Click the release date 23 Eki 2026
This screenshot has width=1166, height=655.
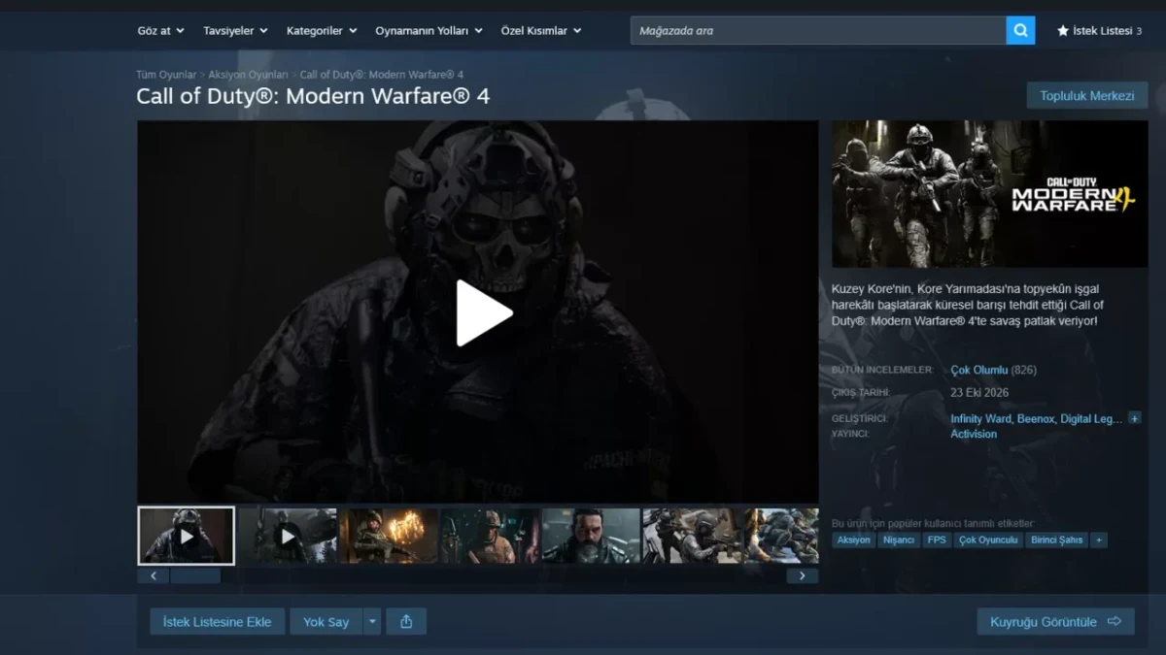tap(979, 393)
